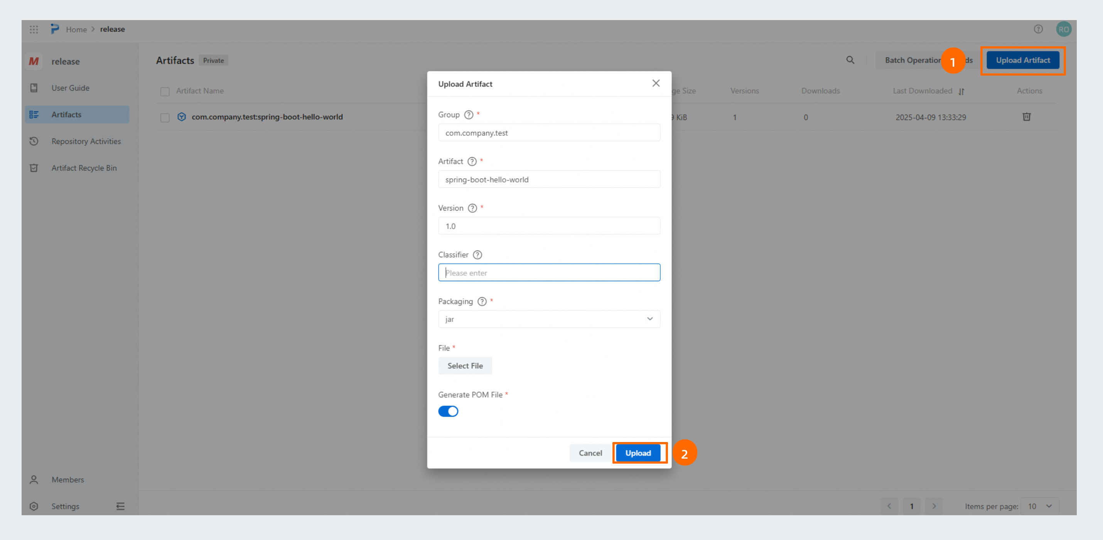Go to Artifact Recycle Bin
Image resolution: width=1103 pixels, height=540 pixels.
(84, 168)
